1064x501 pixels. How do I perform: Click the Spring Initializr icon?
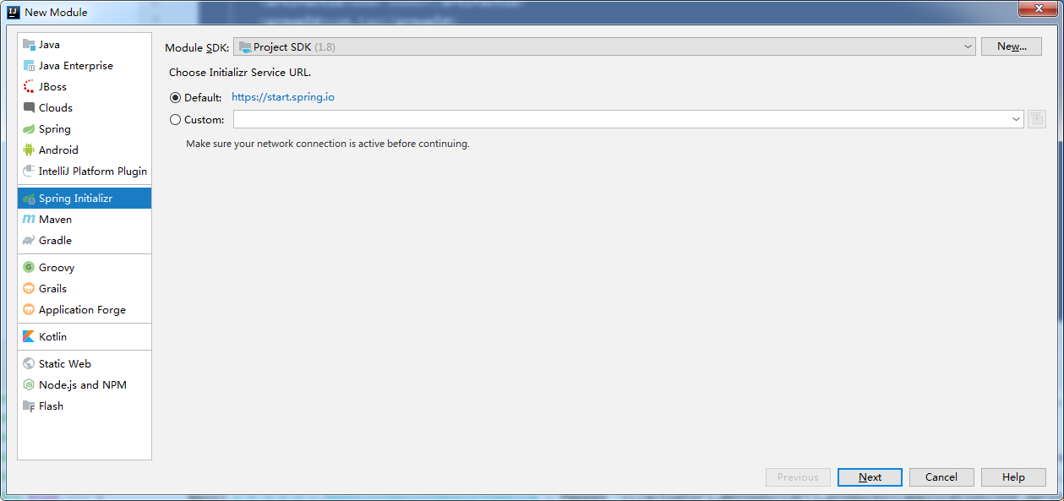(x=29, y=199)
